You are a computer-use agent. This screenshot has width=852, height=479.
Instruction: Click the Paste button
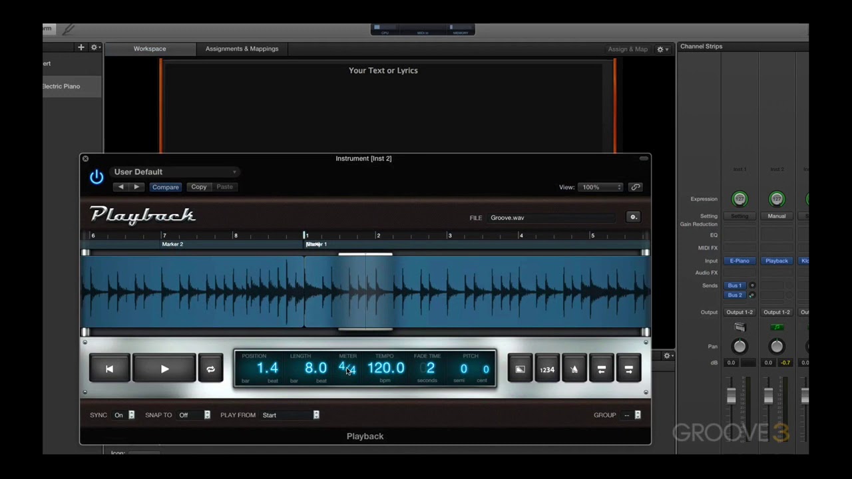(225, 187)
